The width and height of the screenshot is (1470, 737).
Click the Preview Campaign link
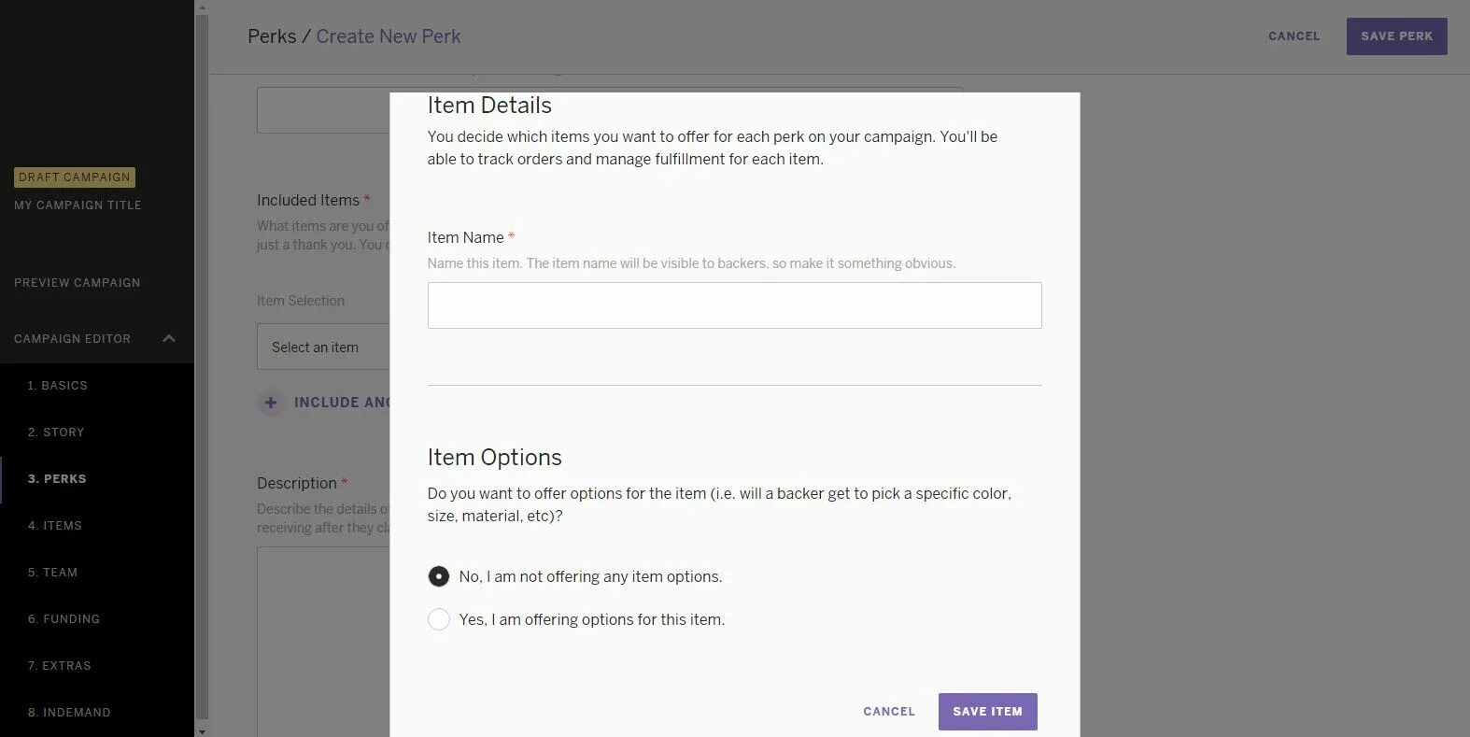coord(78,283)
